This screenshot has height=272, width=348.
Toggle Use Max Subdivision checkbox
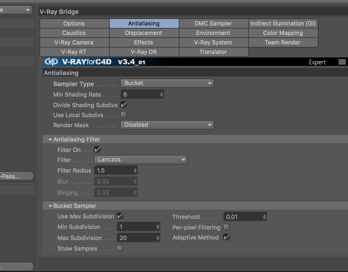[120, 216]
